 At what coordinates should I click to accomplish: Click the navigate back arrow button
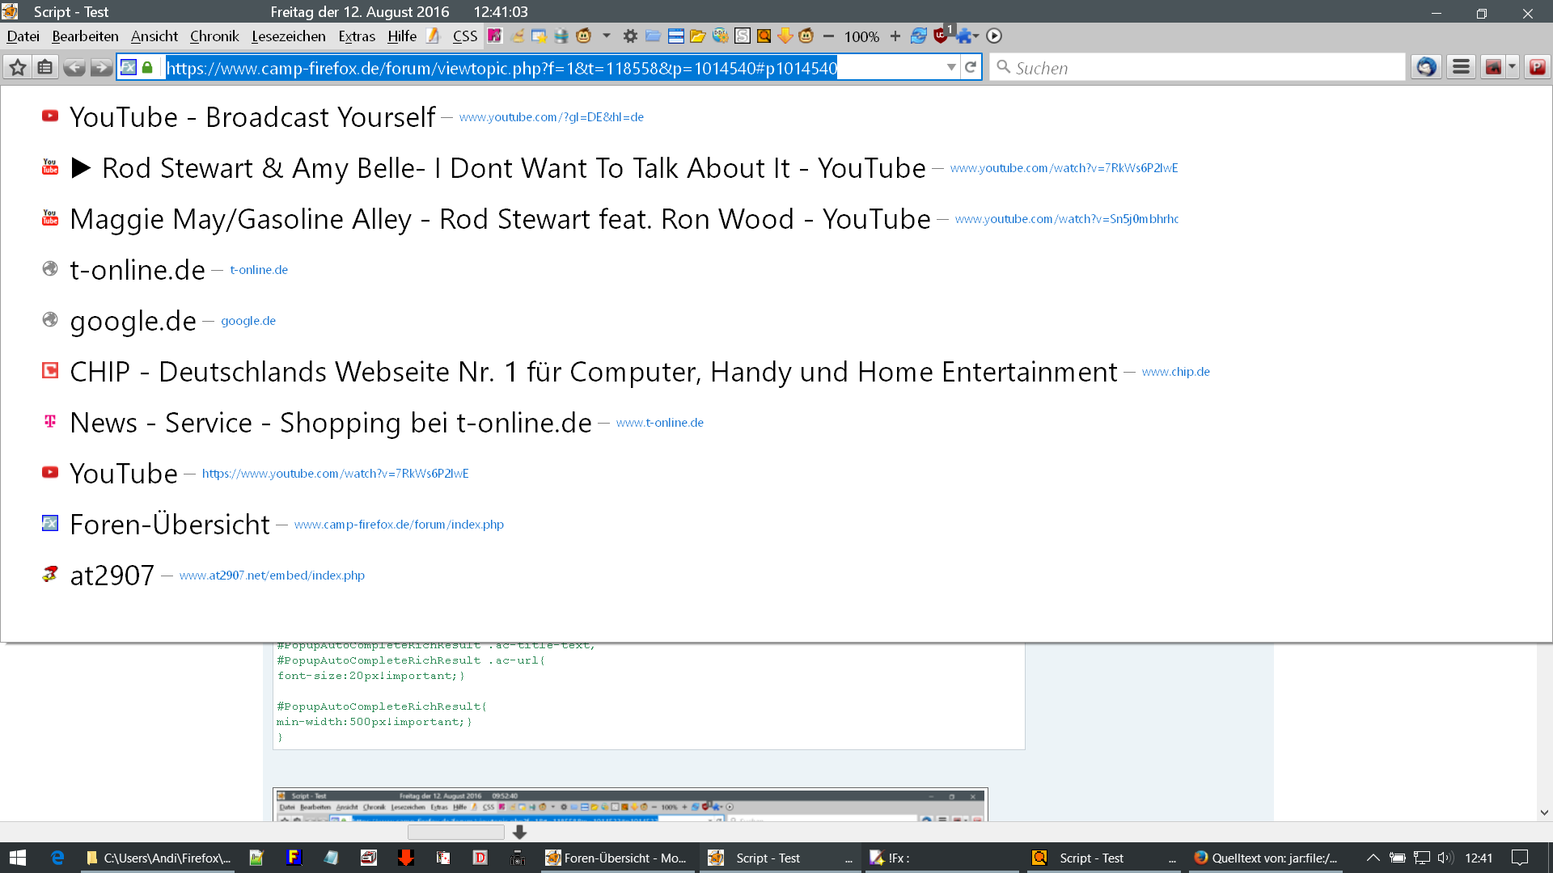pyautogui.click(x=74, y=68)
